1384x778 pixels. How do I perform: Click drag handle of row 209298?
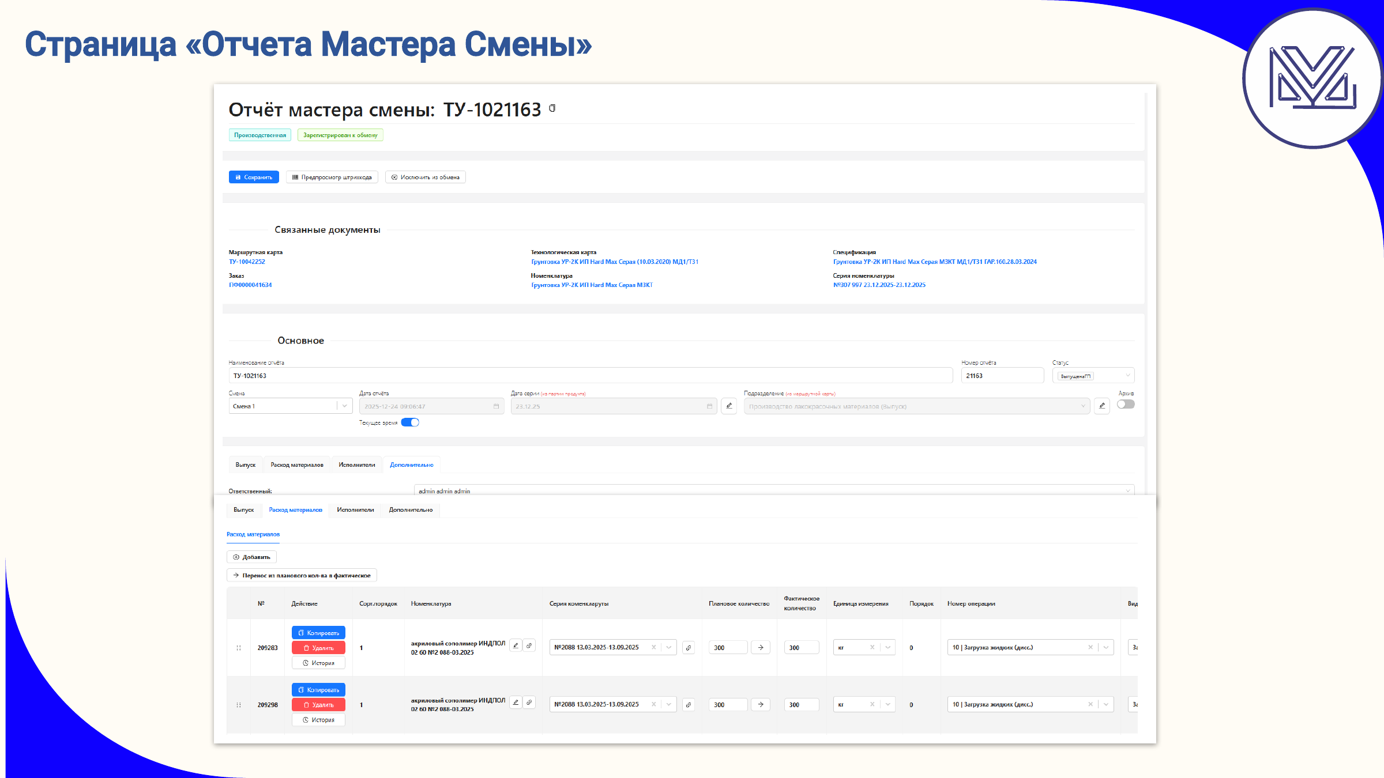(239, 705)
